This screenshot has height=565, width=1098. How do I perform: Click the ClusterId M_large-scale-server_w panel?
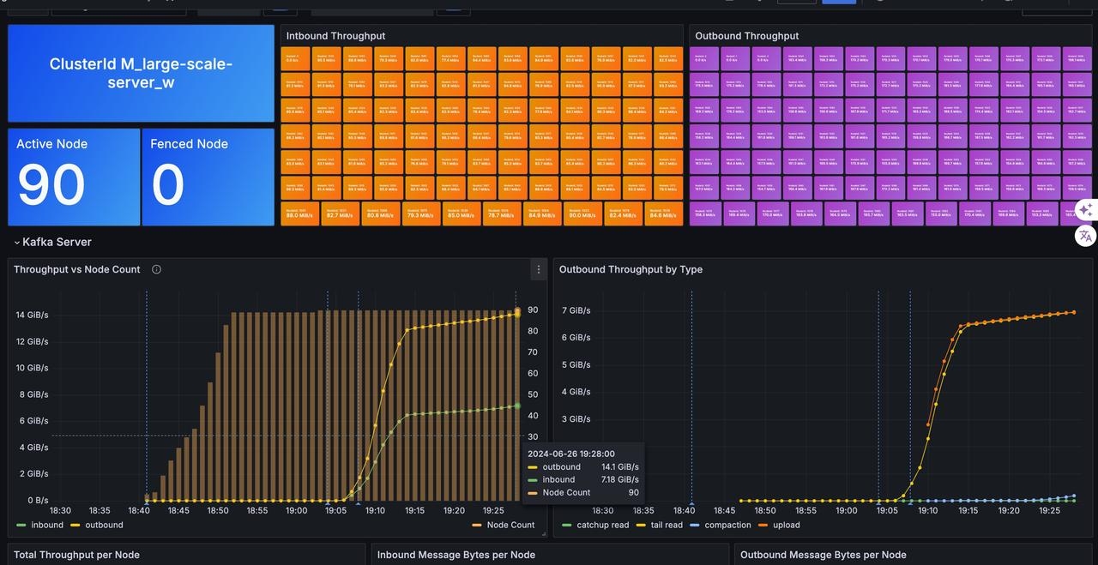pyautogui.click(x=141, y=73)
